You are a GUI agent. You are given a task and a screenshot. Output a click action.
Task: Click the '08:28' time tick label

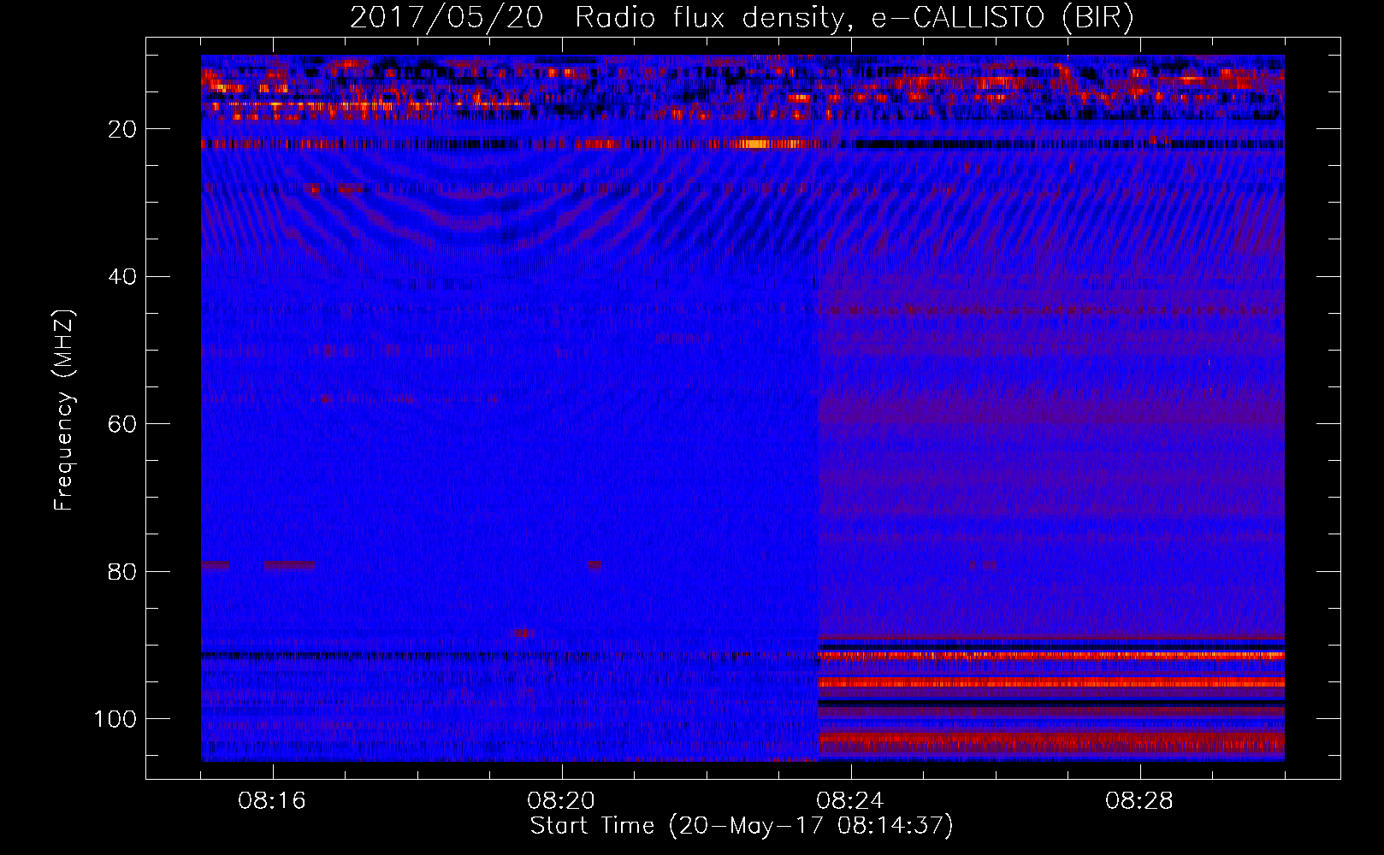[1139, 801]
